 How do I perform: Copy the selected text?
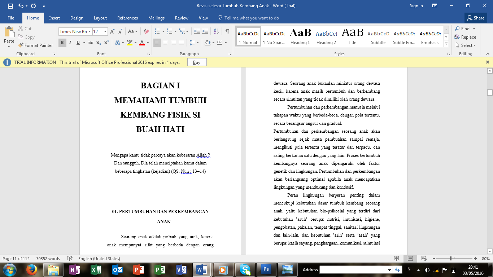[26, 37]
